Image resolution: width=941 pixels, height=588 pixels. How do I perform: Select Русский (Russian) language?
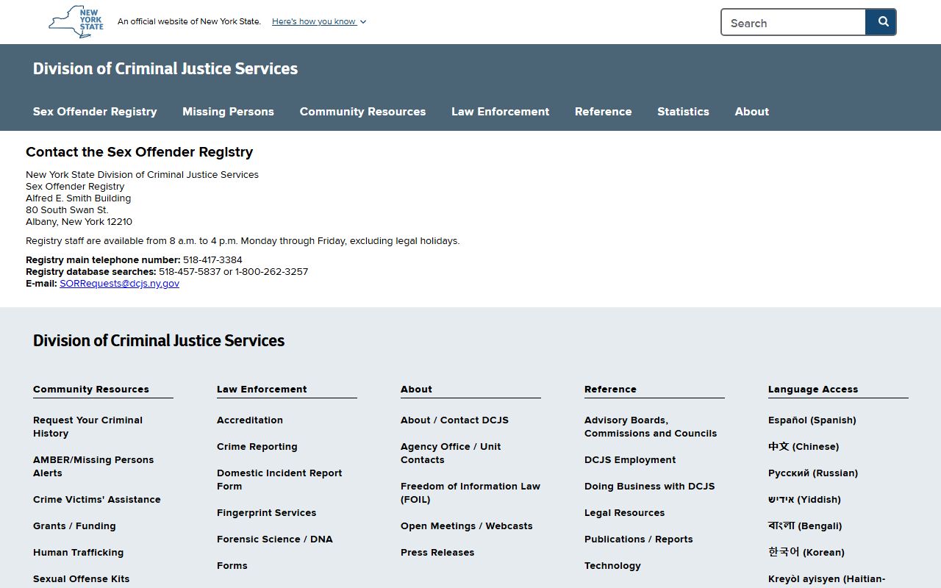coord(813,473)
